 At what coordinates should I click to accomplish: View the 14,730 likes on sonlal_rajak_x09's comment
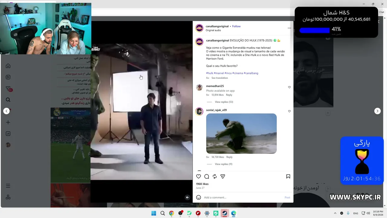tap(218, 157)
